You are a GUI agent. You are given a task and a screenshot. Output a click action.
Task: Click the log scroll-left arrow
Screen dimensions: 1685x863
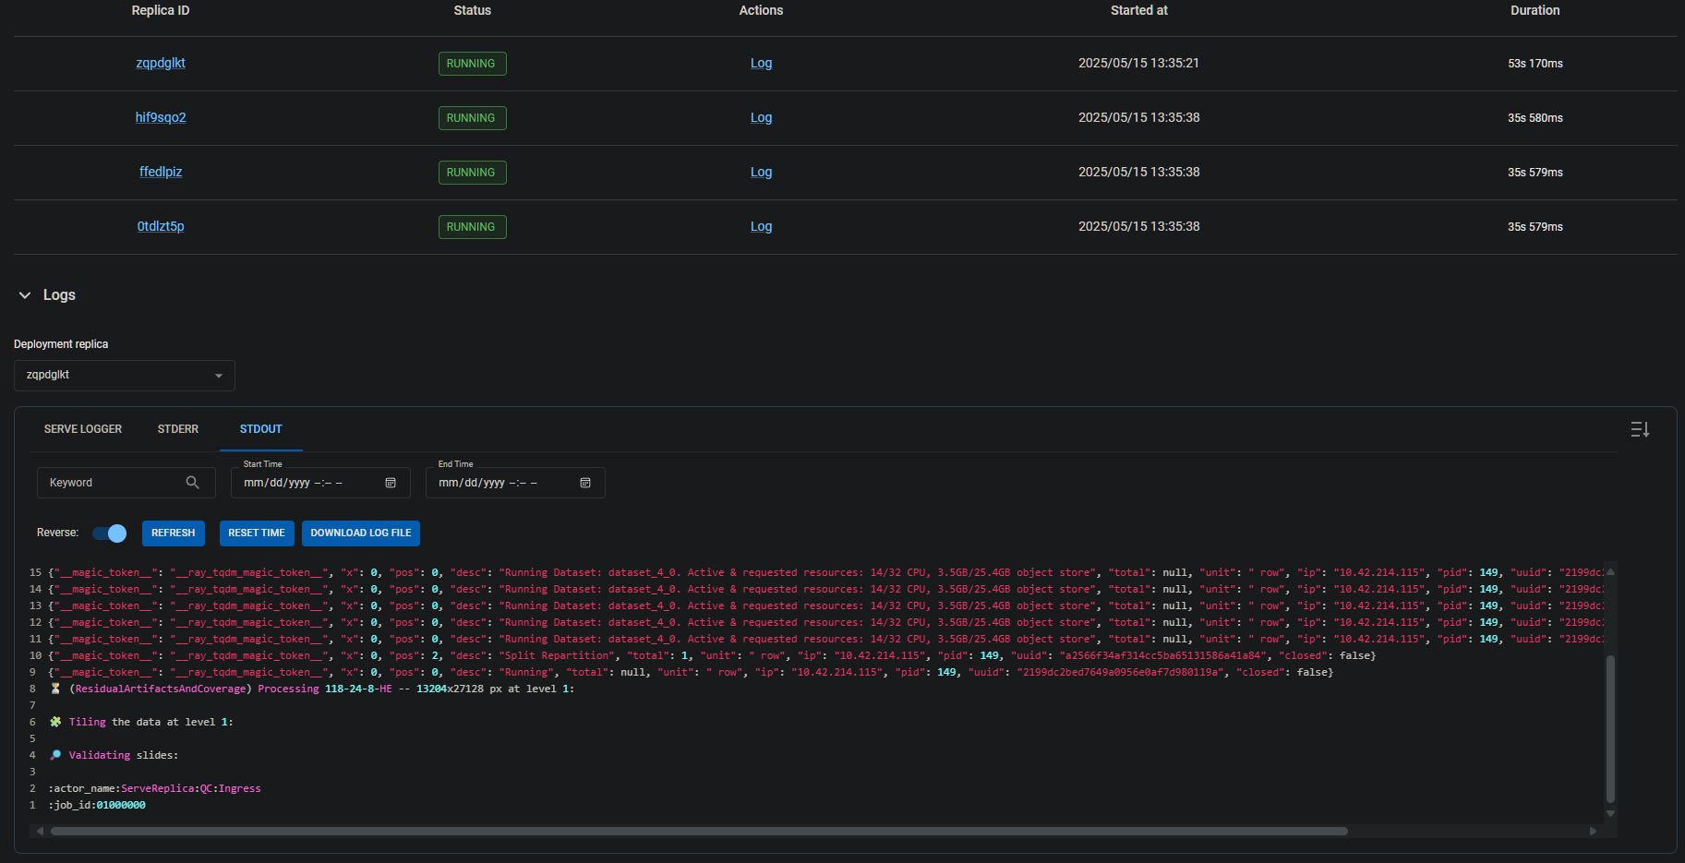40,831
